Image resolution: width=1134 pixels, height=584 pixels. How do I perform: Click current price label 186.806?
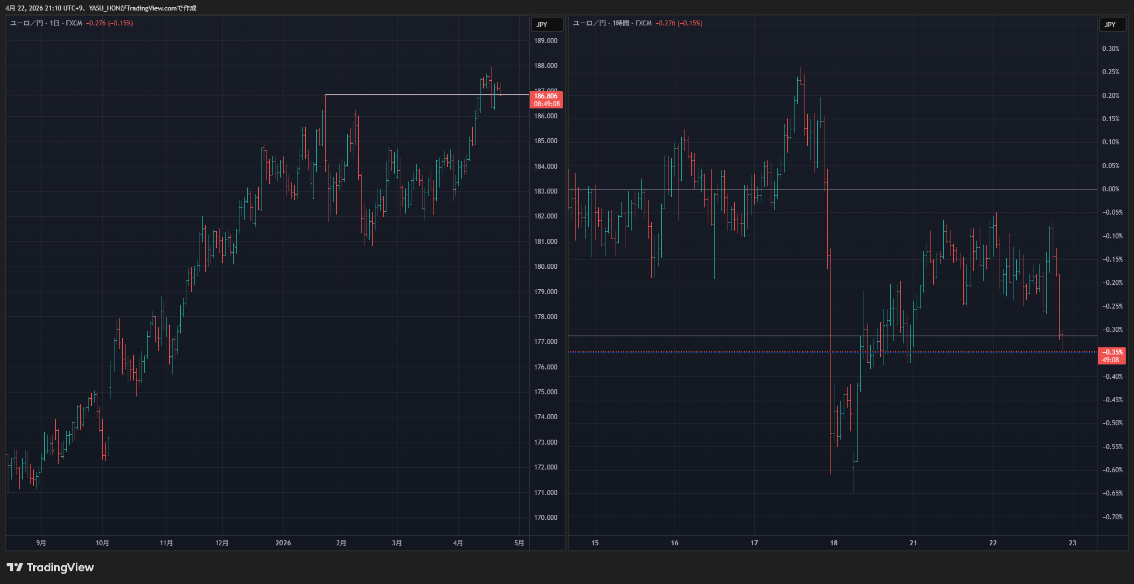tap(546, 96)
